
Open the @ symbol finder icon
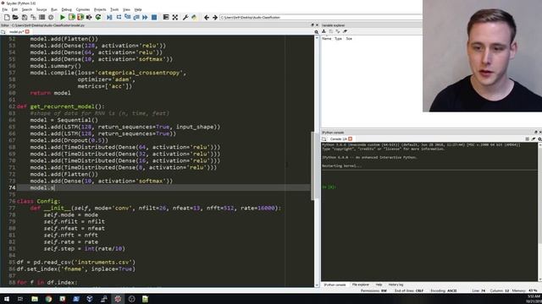pos(51,17)
